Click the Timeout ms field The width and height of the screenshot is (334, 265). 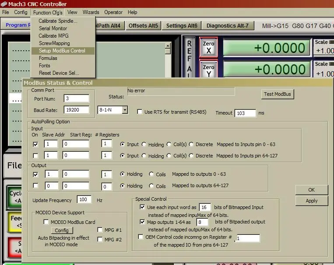pos(245,113)
